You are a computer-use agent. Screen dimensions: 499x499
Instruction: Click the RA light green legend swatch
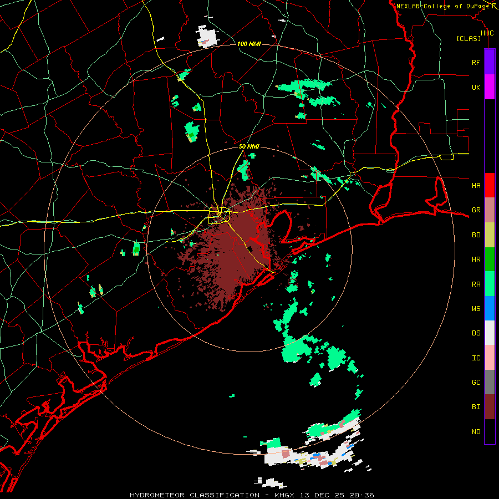pyautogui.click(x=490, y=284)
